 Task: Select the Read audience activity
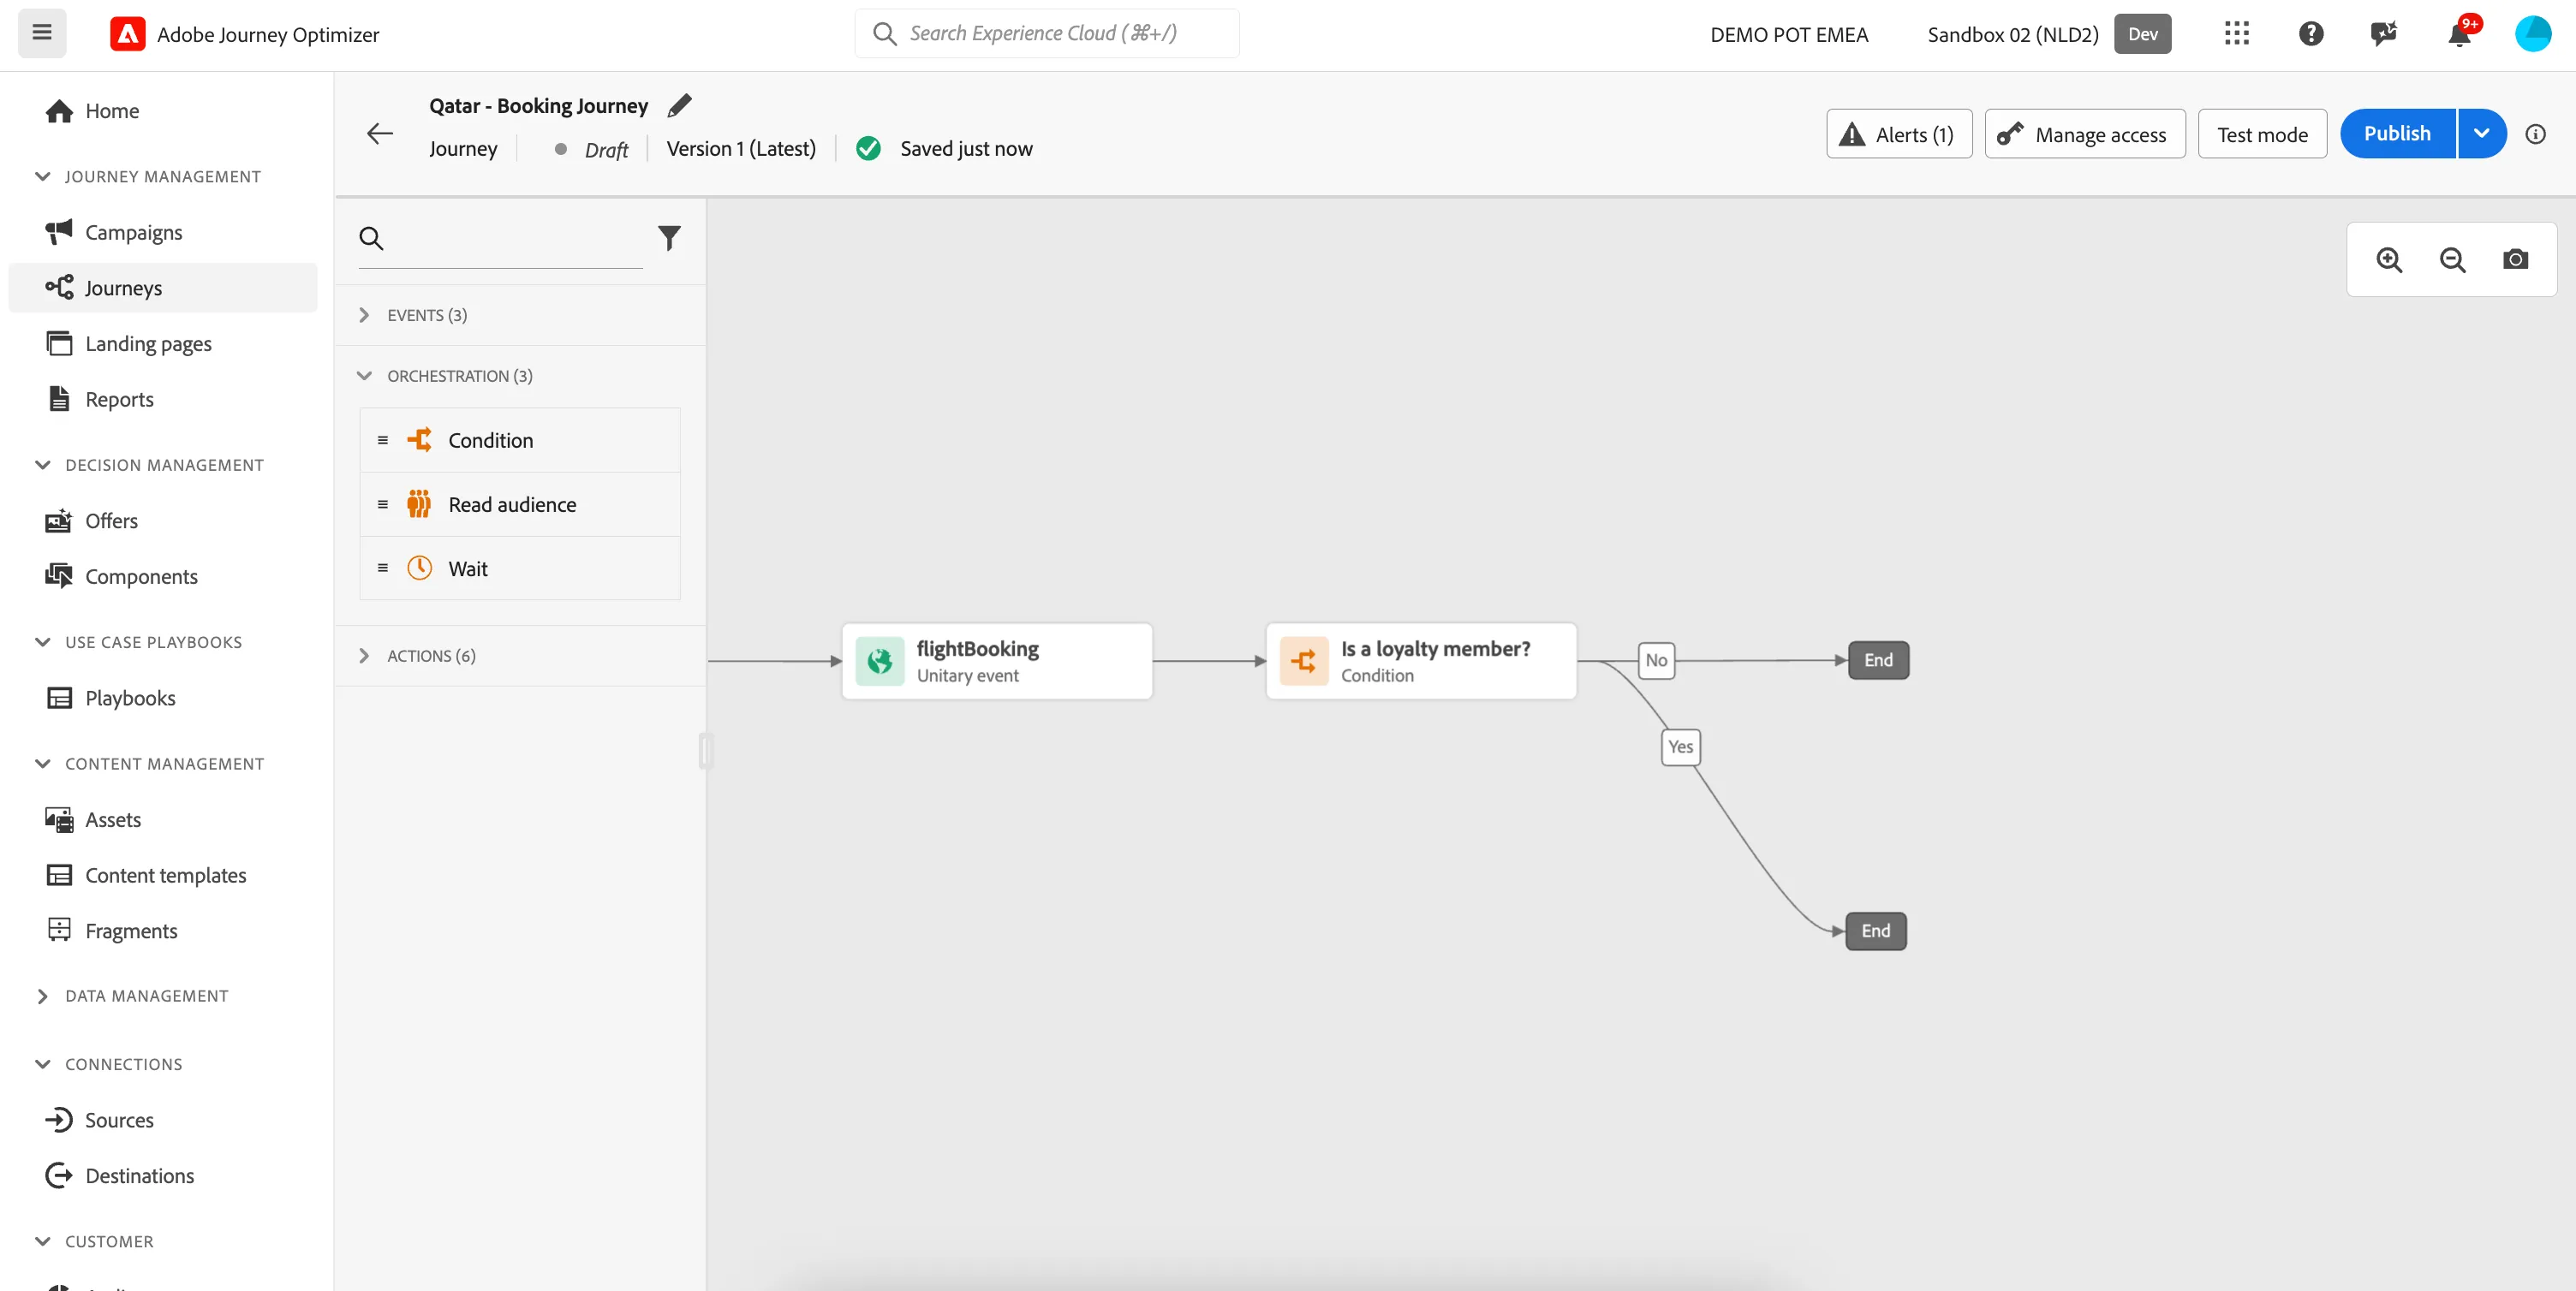tap(520, 504)
